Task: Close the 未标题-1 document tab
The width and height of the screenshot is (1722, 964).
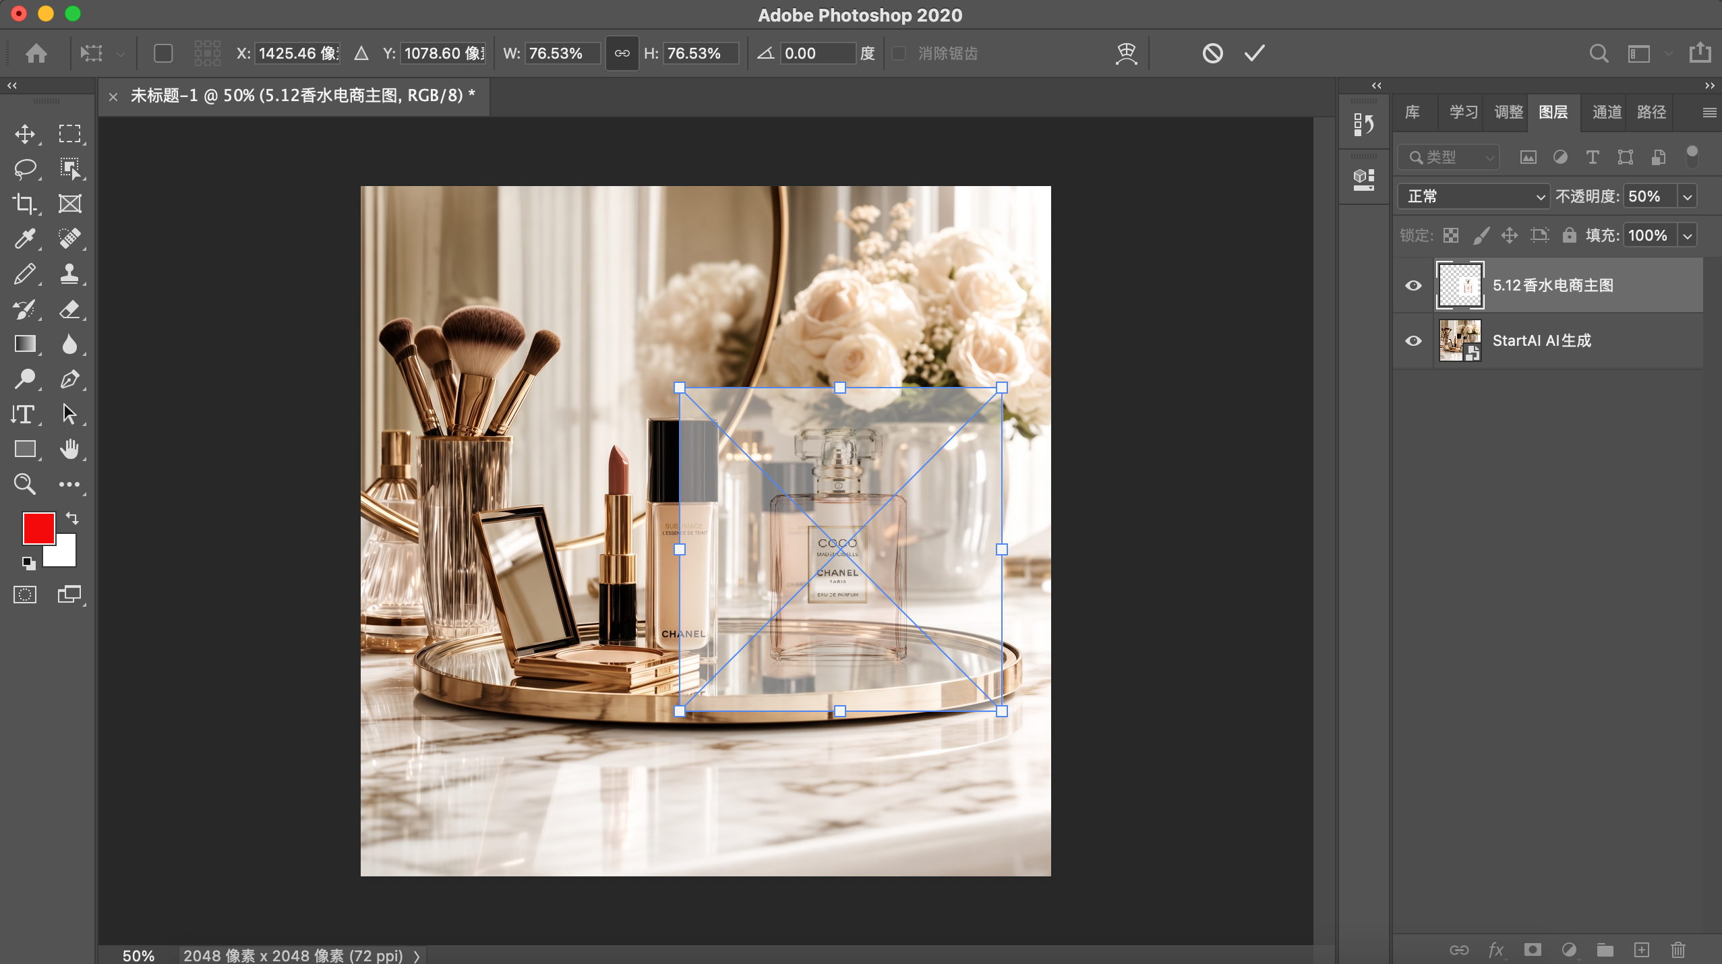Action: pos(113,96)
